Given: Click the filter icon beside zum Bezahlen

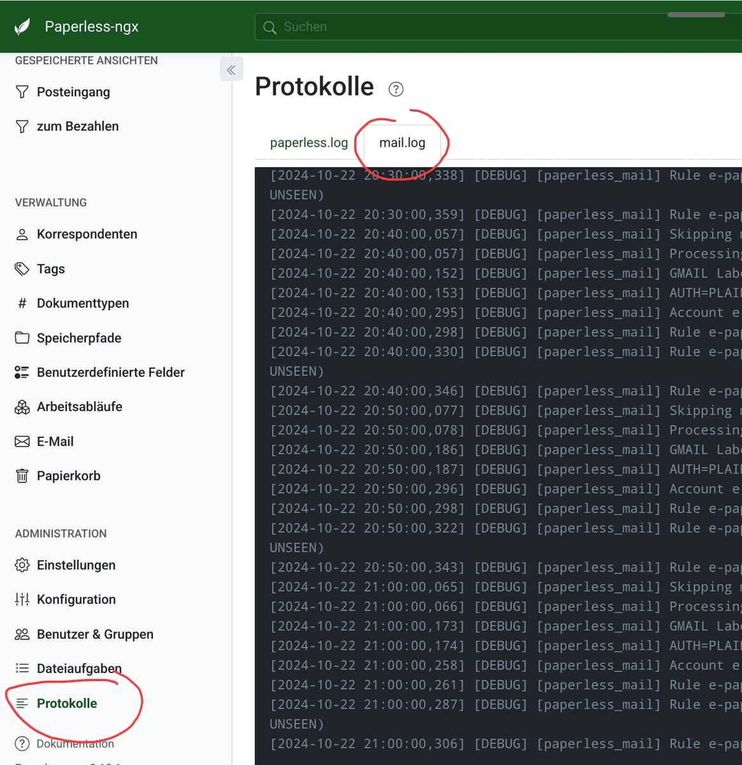Looking at the screenshot, I should pos(22,126).
